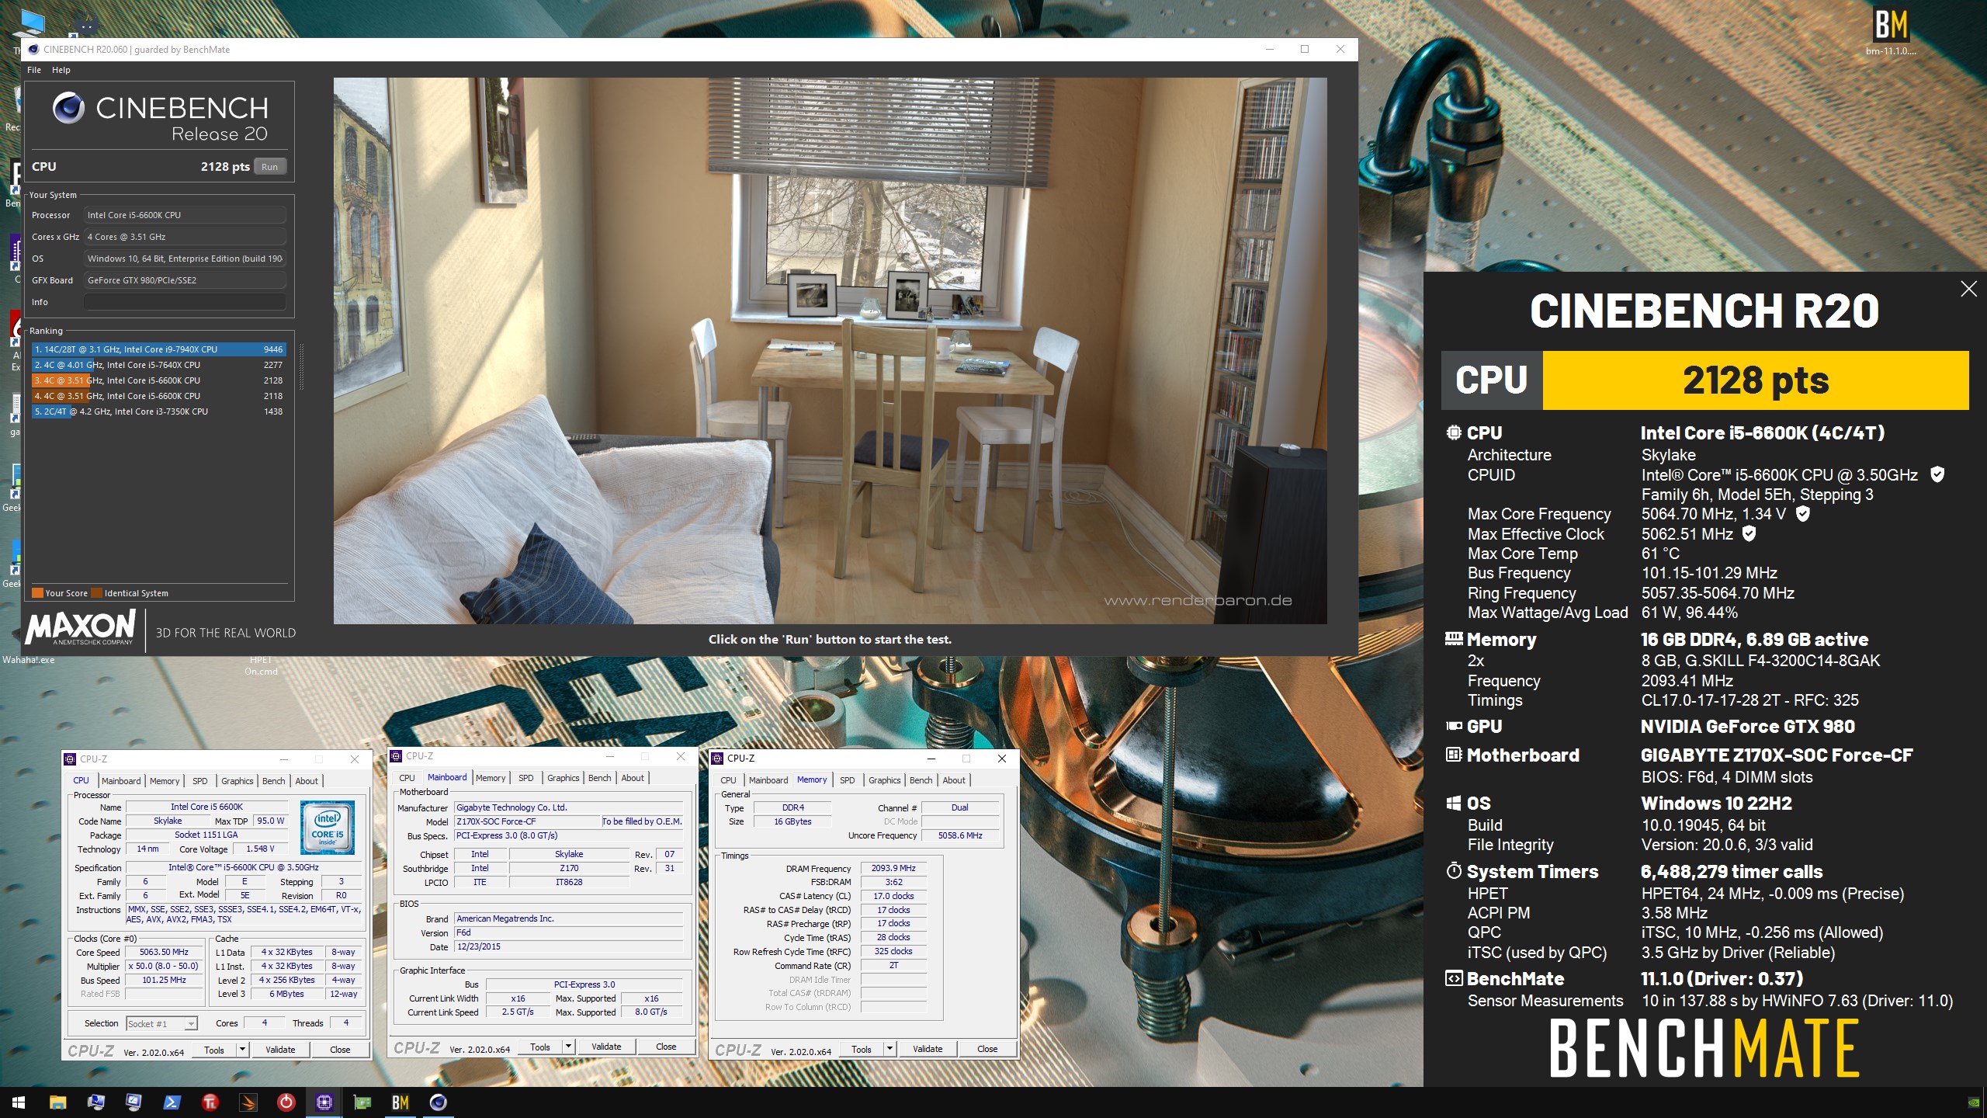
Task: Click the CPU-Z title icon in Mainboard window
Action: tap(396, 756)
